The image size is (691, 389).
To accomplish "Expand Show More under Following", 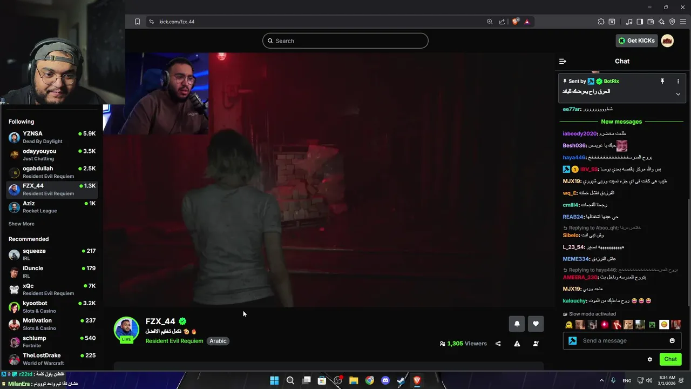I will [x=22, y=224].
